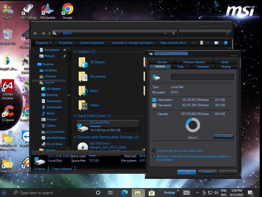Click the blue Used space color swatch
The width and height of the screenshot is (262, 197).
tap(154, 100)
